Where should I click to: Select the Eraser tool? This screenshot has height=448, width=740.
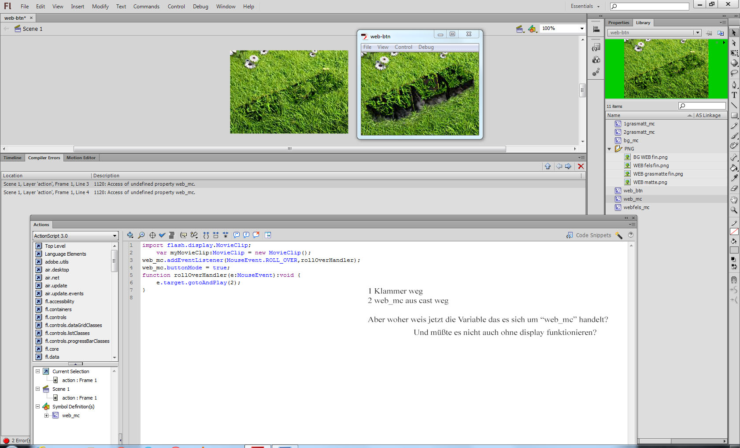point(734,189)
